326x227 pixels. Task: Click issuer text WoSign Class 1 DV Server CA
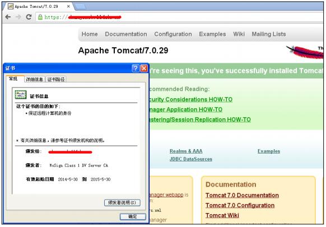pyautogui.click(x=78, y=165)
